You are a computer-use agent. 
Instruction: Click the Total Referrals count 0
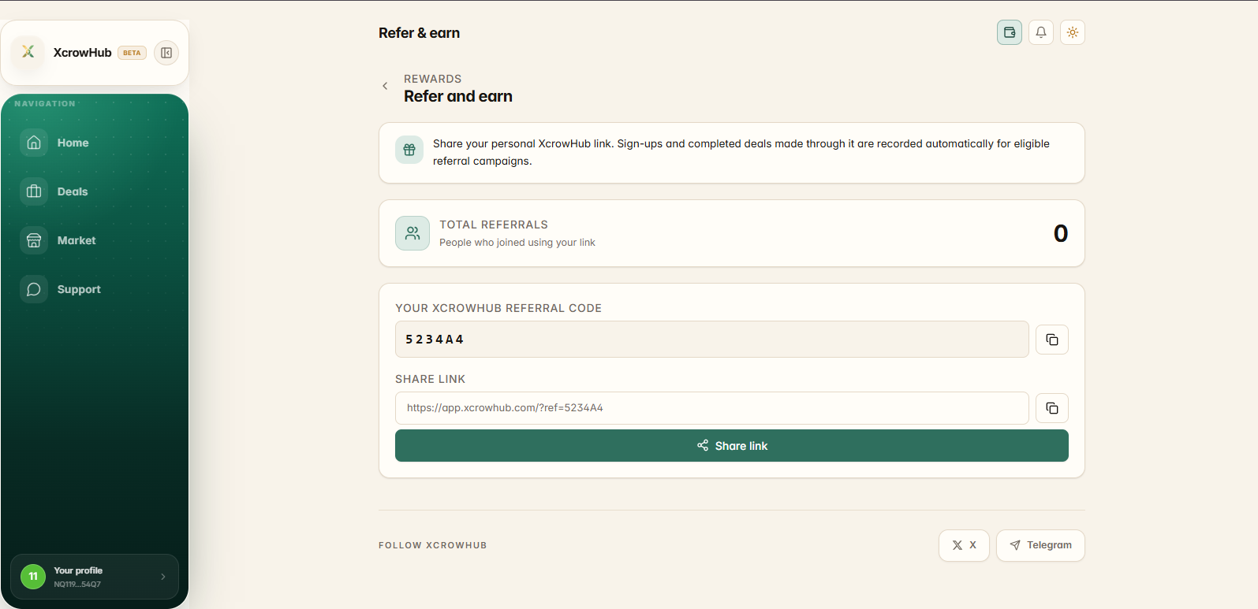click(x=1061, y=233)
